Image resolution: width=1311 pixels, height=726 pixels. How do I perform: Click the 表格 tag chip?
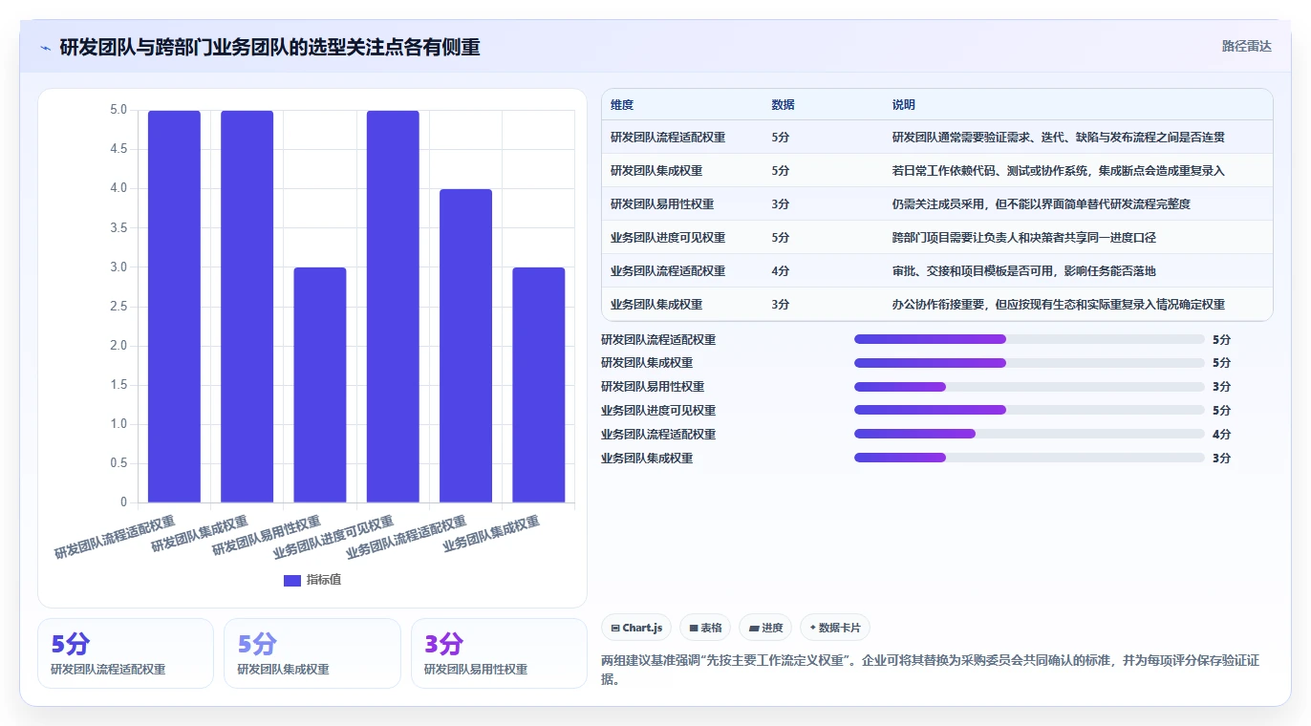[x=705, y=628]
